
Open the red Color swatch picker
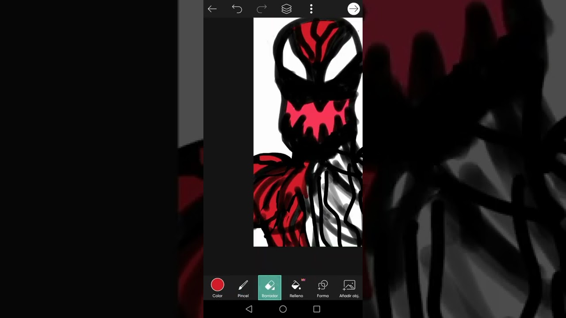click(x=218, y=288)
